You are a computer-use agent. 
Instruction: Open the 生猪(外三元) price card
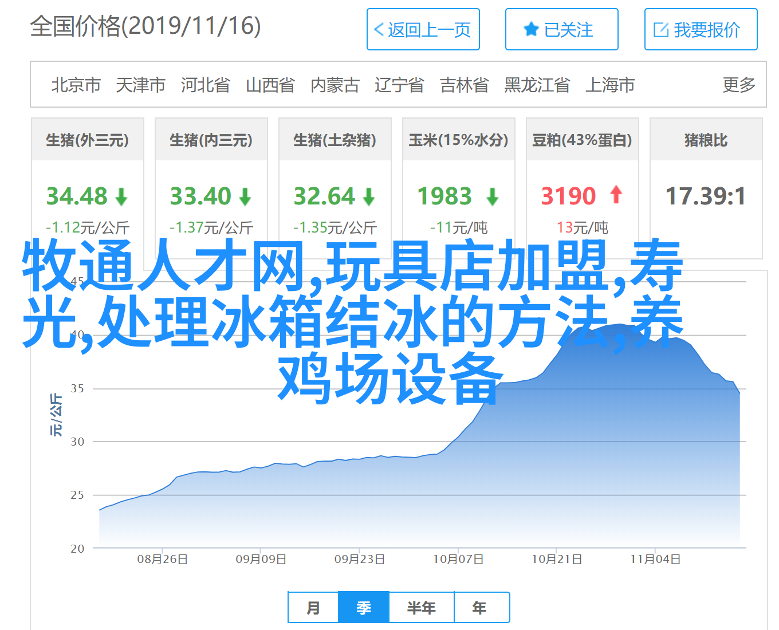point(88,140)
